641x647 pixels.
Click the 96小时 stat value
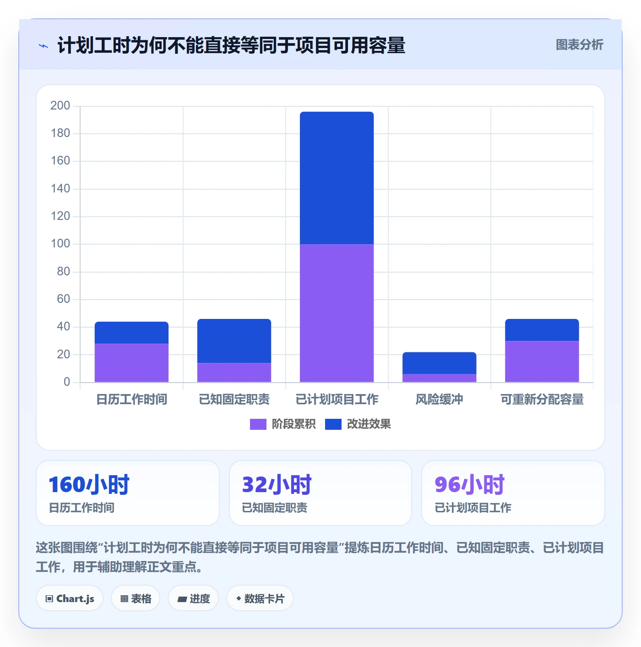coord(469,485)
